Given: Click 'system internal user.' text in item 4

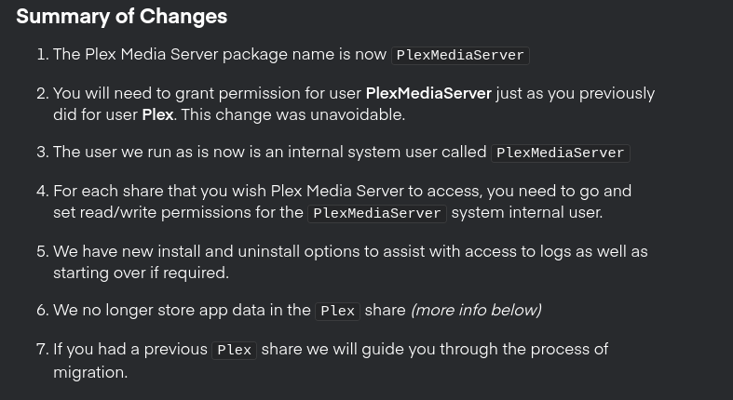Looking at the screenshot, I should pos(527,213).
